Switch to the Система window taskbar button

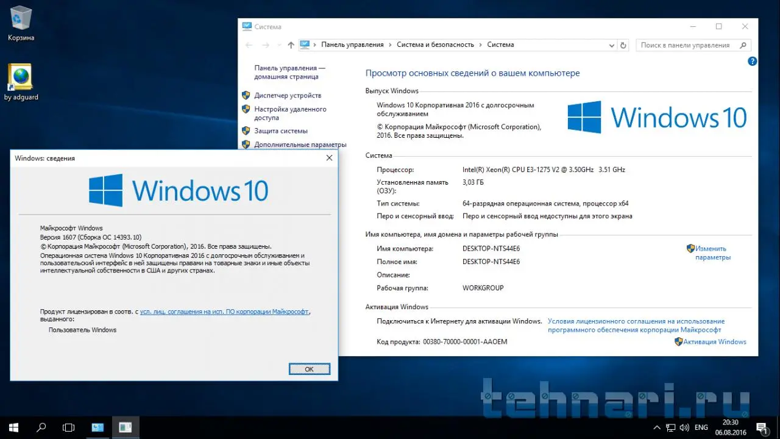click(x=97, y=427)
